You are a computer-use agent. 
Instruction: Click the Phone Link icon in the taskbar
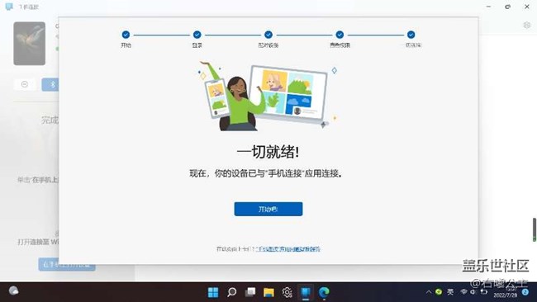pyautogui.click(x=306, y=292)
